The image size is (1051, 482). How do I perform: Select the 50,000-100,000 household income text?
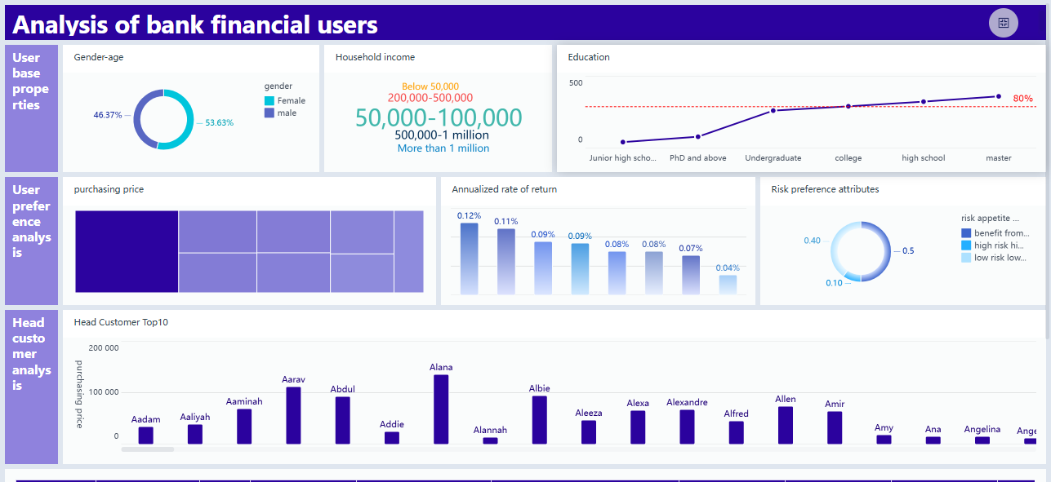point(439,117)
